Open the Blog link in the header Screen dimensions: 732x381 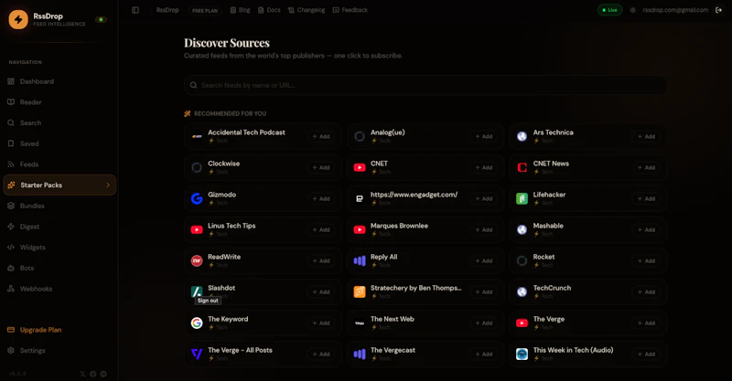[x=240, y=10]
